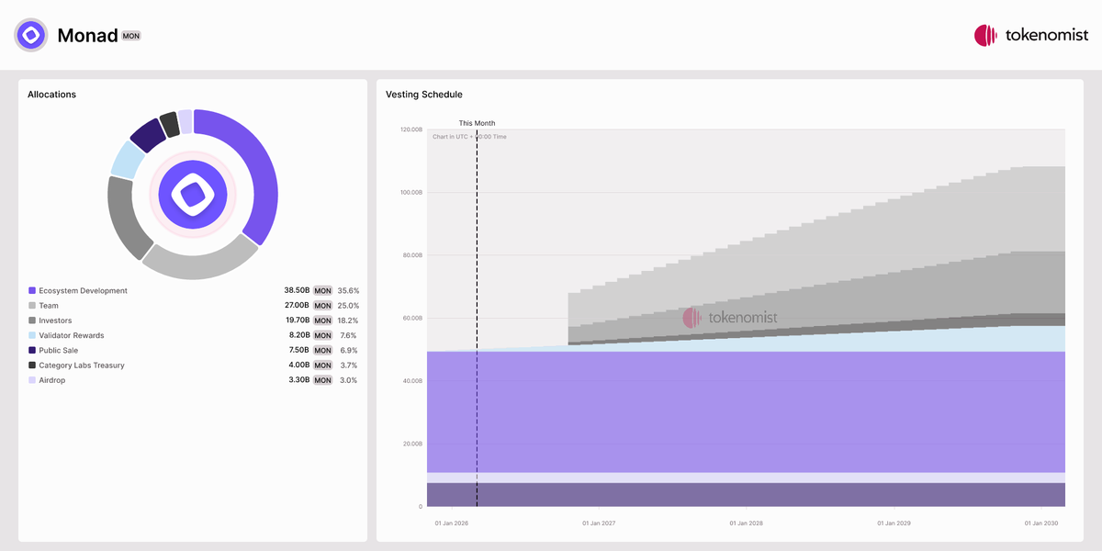
Task: Click the Monad logo icon
Action: 30,35
